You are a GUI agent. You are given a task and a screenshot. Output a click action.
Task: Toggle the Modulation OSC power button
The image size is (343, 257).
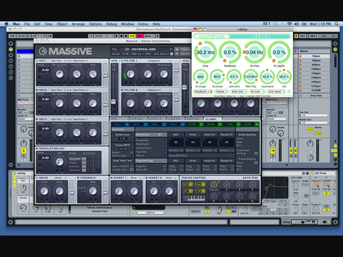(37, 148)
